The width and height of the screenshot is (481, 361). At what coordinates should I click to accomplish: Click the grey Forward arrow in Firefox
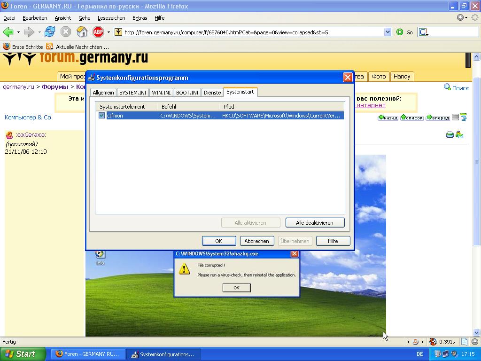coord(29,32)
